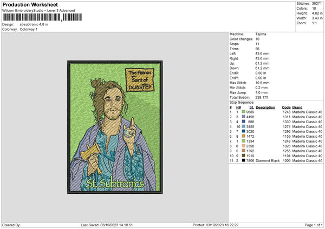Click the barcode under the Wilcom title
Image resolution: width=325 pixels, height=229 pixels.
tap(42, 17)
